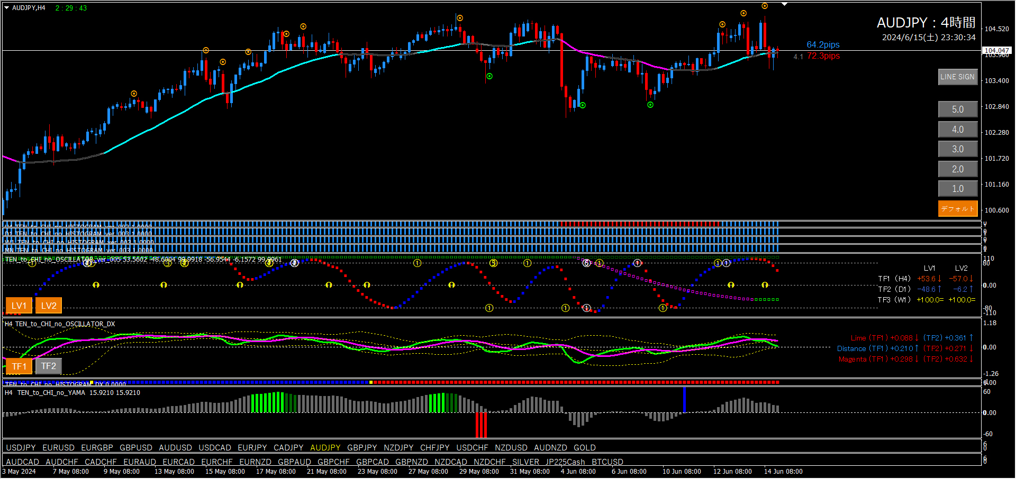Click the white chart shift triangle marker
Image resolution: width=1016 pixels, height=479 pixels.
pyautogui.click(x=785, y=4)
